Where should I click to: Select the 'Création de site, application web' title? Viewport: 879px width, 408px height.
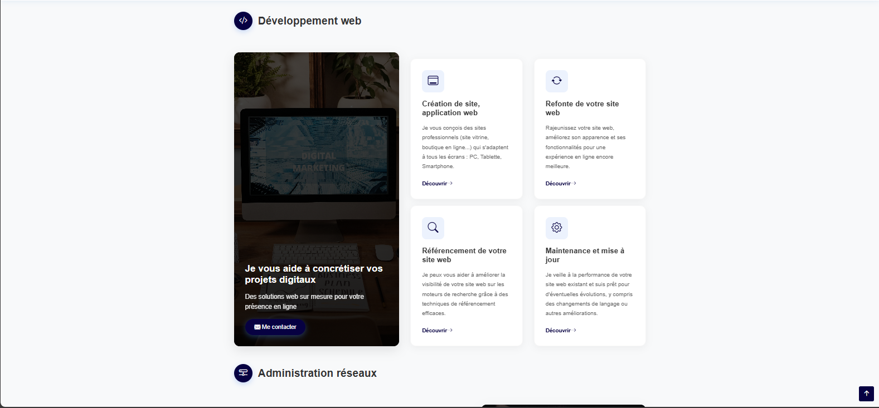click(x=450, y=108)
